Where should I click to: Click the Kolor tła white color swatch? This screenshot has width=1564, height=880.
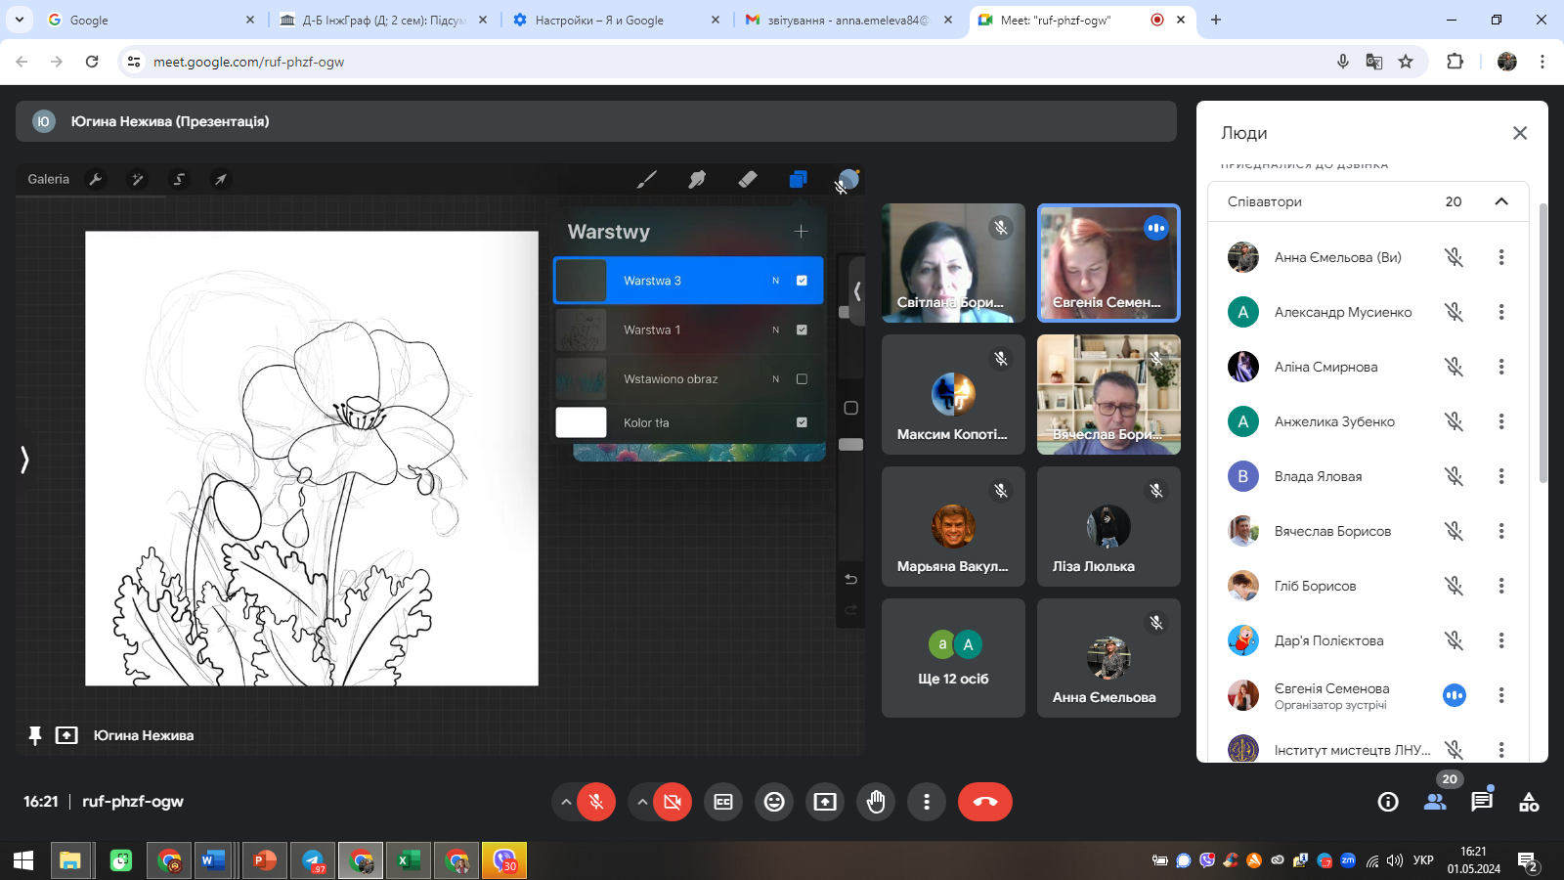pyautogui.click(x=582, y=422)
